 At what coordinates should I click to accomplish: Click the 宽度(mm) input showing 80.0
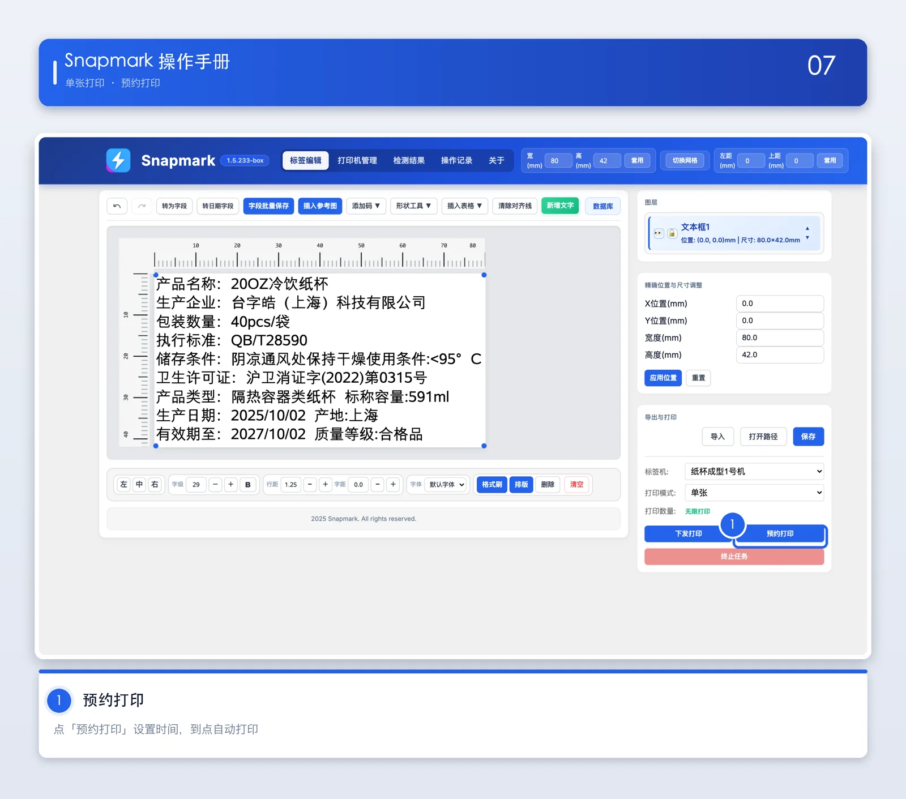780,337
